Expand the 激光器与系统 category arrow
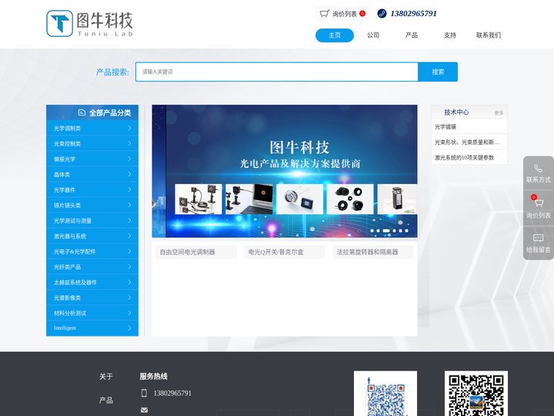554x416 pixels. click(129, 236)
